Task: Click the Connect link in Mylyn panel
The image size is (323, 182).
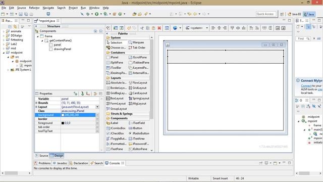Action: pyautogui.click(x=306, y=86)
